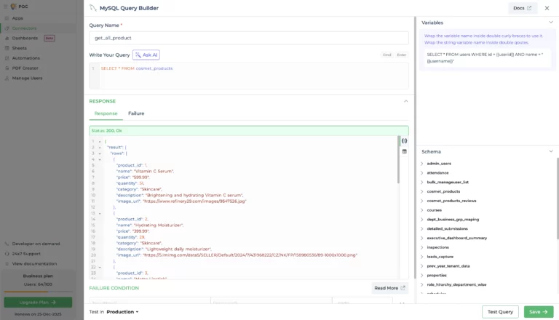Collapse the RESPONSE section
559x320 pixels.
[405, 101]
